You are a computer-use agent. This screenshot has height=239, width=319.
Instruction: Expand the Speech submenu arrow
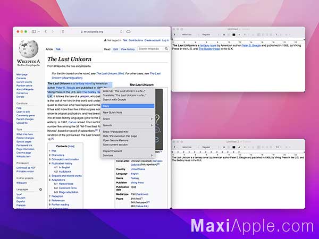(152, 125)
